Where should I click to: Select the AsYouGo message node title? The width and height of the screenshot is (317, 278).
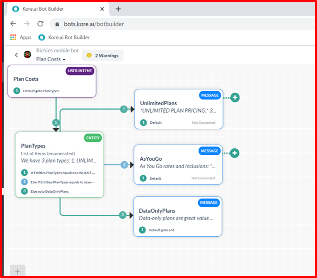click(x=151, y=159)
